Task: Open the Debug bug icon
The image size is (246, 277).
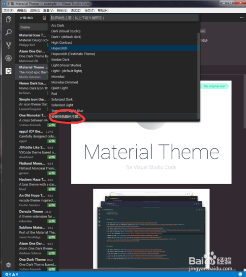Action: (x=8, y=58)
